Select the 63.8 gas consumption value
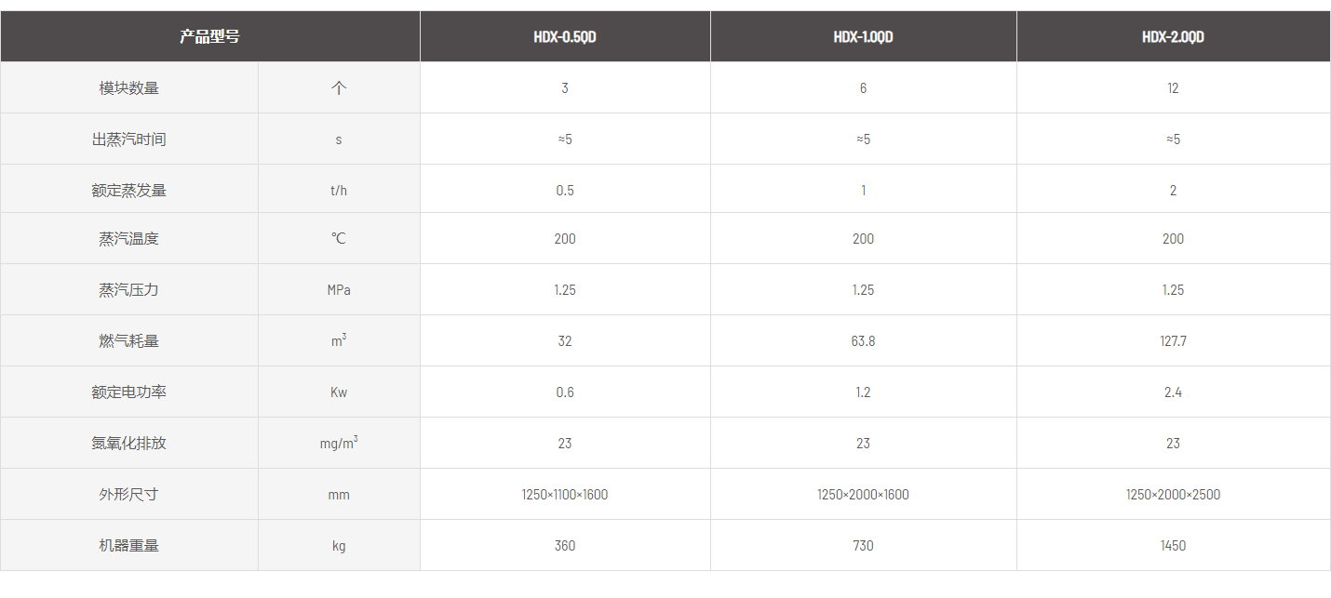This screenshot has height=598, width=1331. click(x=863, y=341)
